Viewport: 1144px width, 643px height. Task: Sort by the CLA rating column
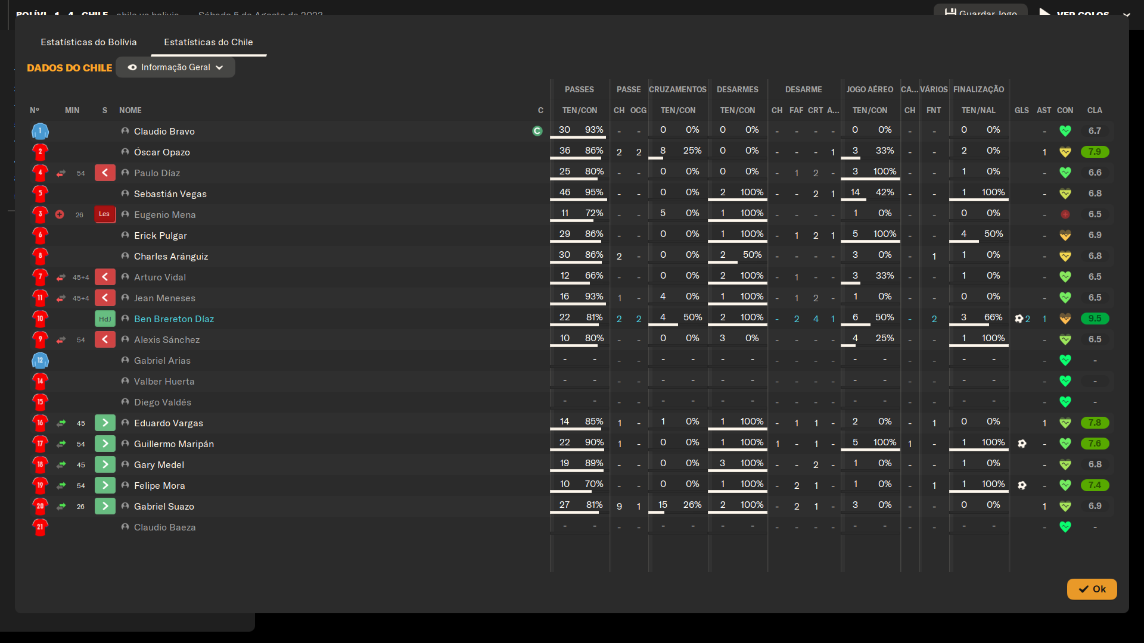[1095, 110]
